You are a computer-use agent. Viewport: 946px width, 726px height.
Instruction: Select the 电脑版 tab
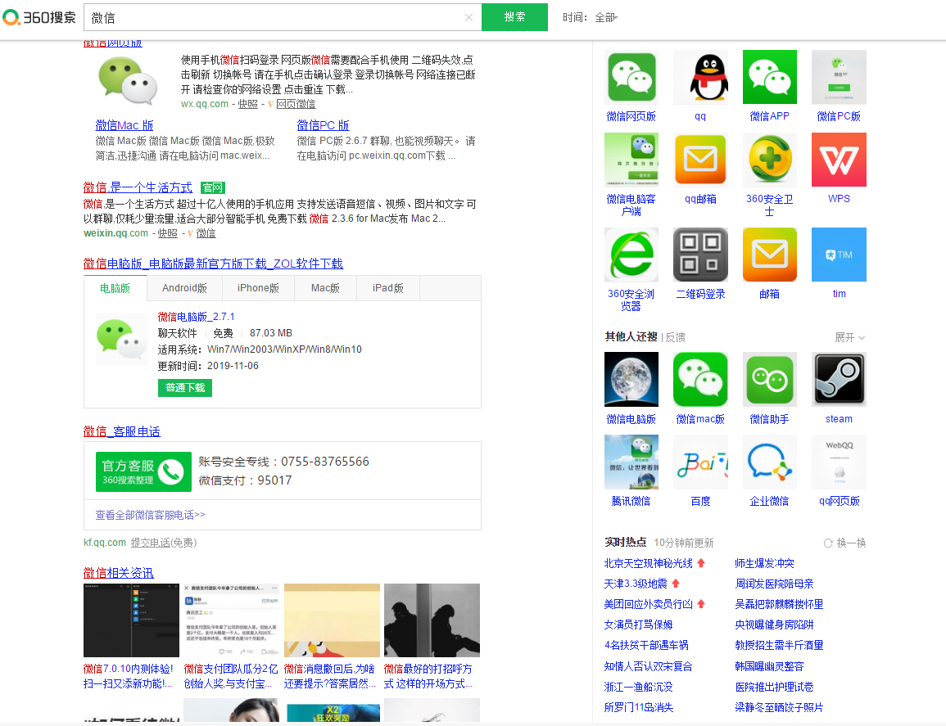tap(115, 288)
